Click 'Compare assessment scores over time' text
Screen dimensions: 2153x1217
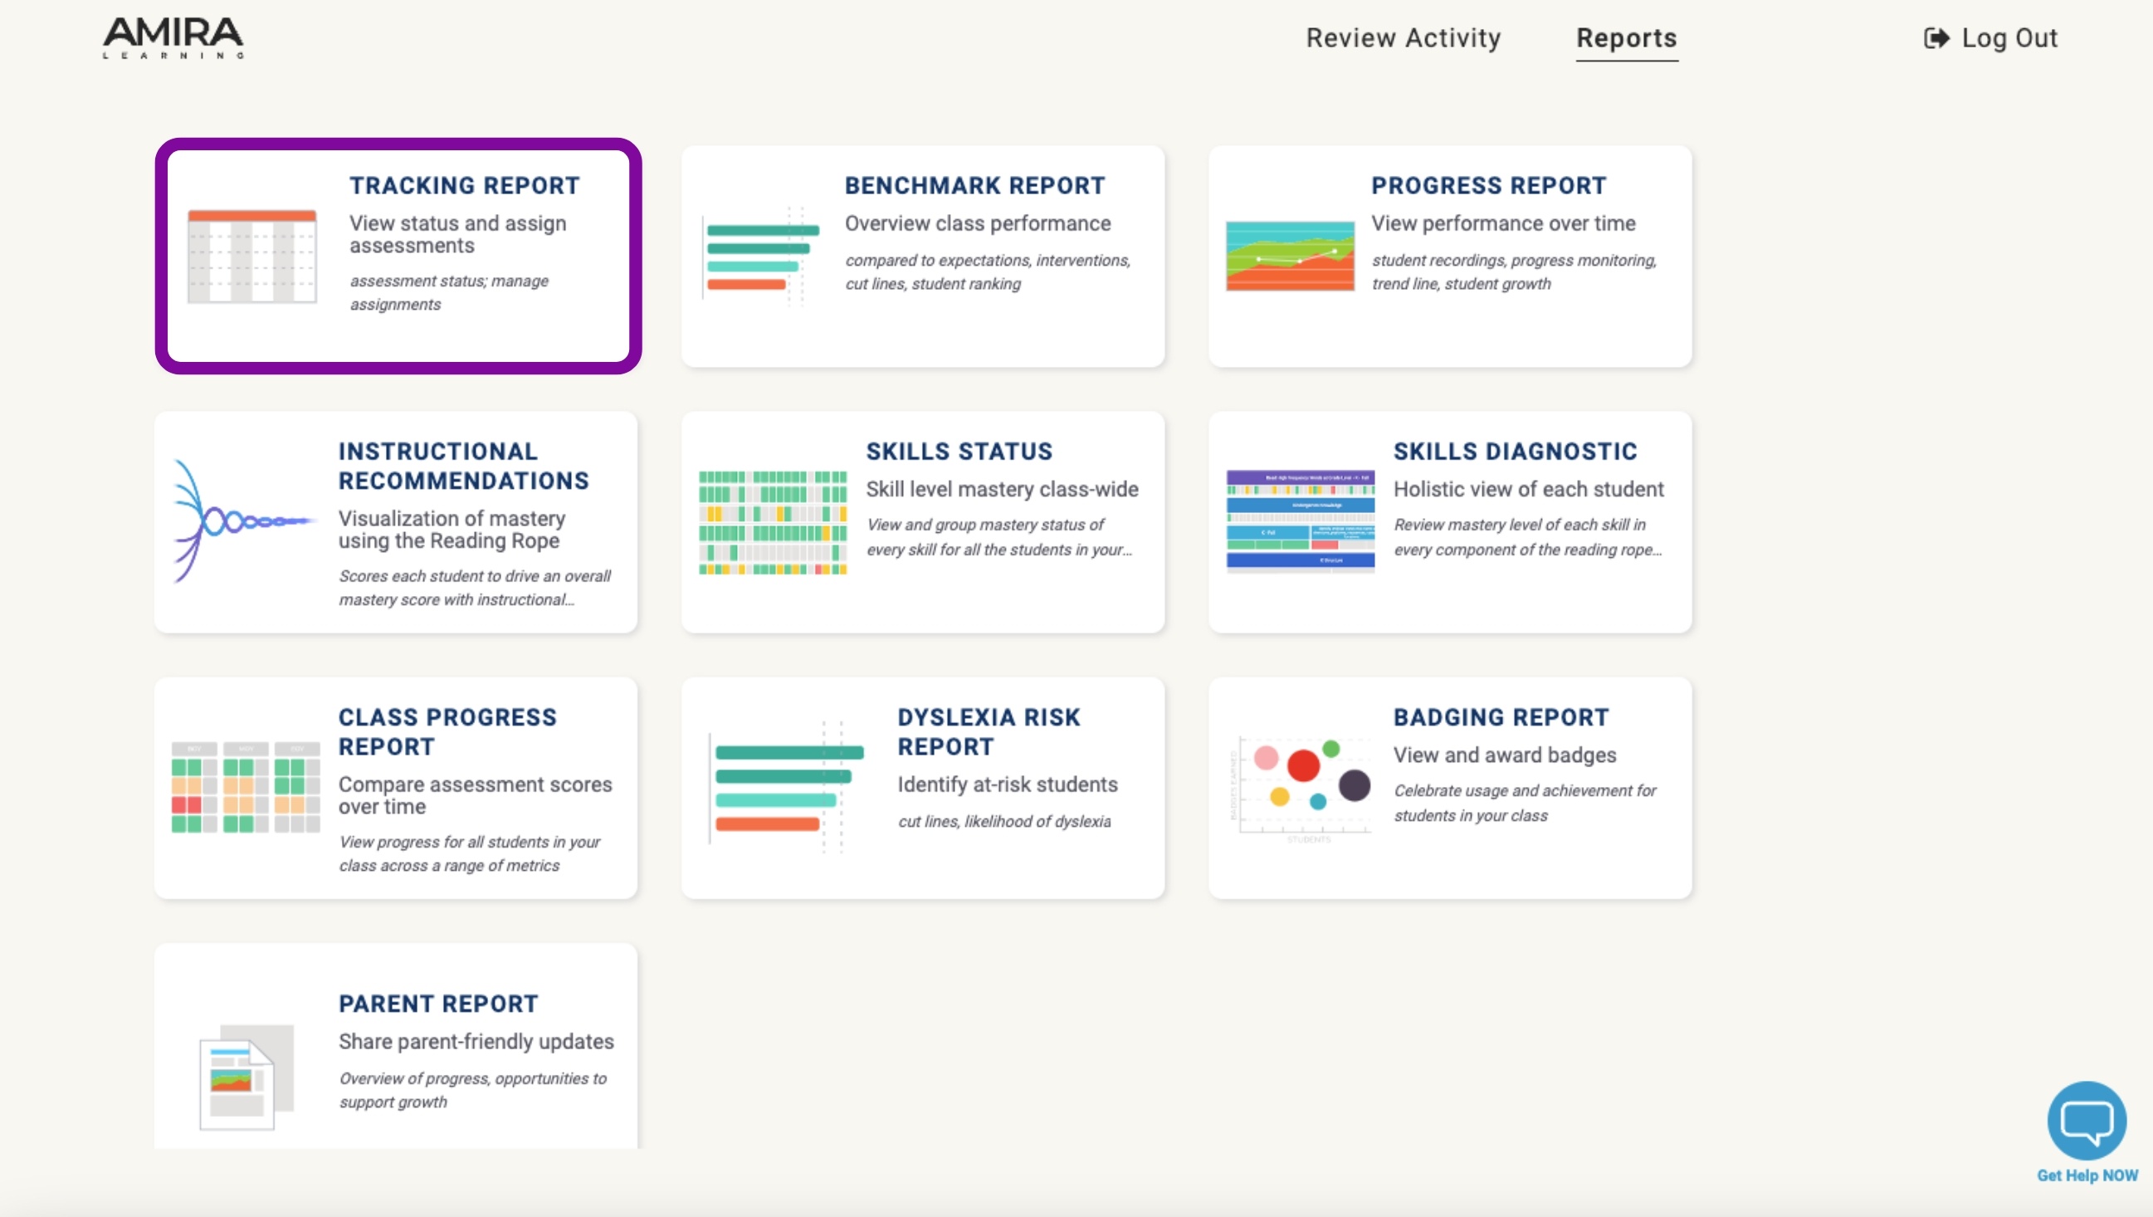click(475, 795)
